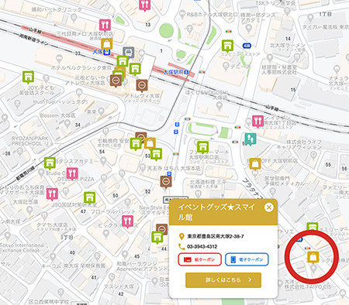The height and width of the screenshot is (305, 349).
Task: Select gold shopping marker next to 大塚 station label
Action: (106, 44)
